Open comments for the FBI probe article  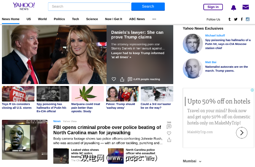(169, 126)
